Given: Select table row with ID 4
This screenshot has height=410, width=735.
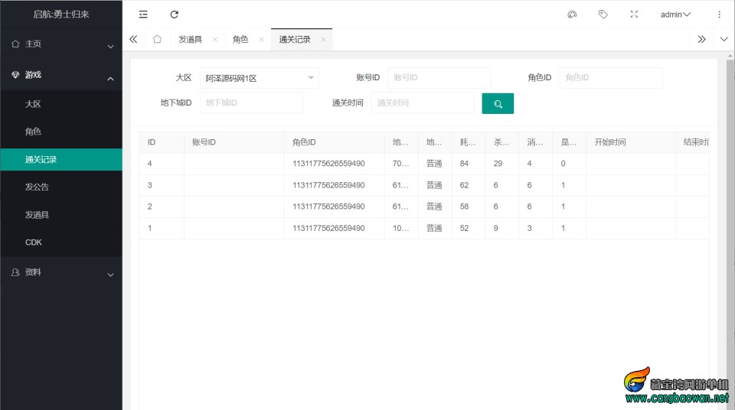Looking at the screenshot, I should coord(423,164).
